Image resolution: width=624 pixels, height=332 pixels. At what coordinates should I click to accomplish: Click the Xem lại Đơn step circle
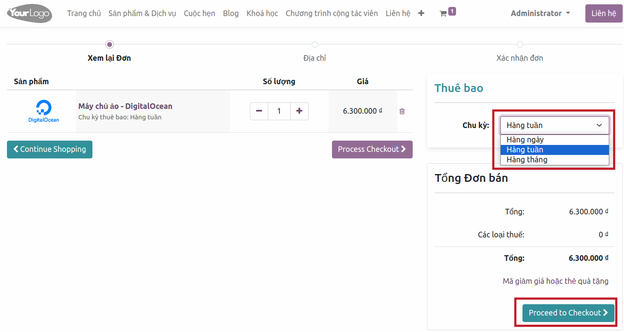pos(109,44)
